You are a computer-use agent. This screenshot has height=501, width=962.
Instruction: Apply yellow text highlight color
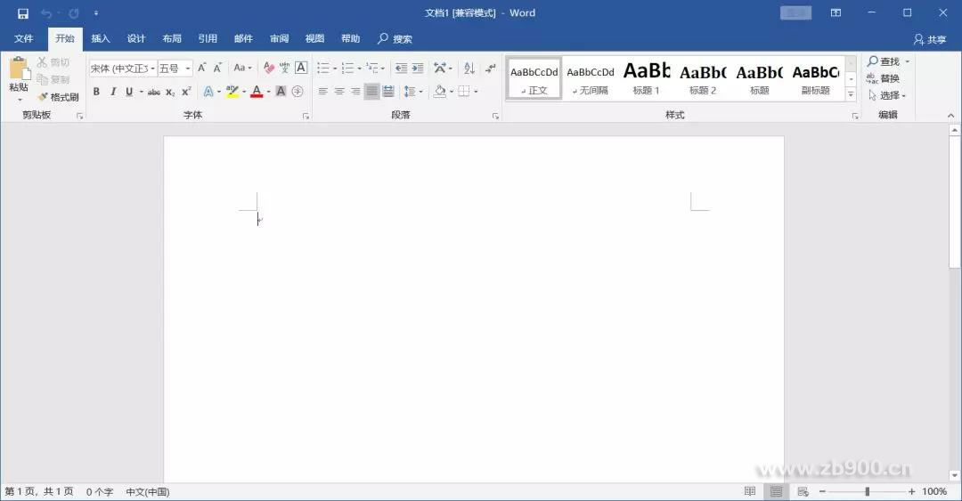[x=232, y=92]
